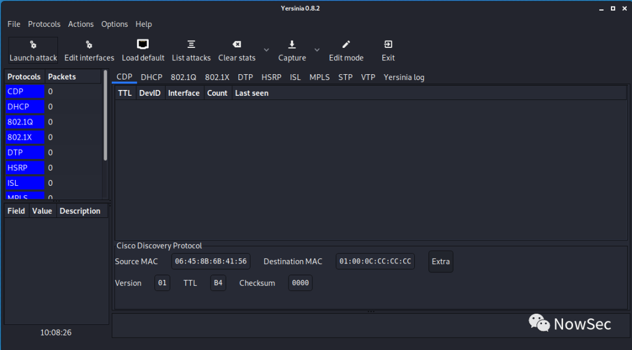Select the DTP row in Protocols list
The width and height of the screenshot is (632, 350).
point(53,153)
